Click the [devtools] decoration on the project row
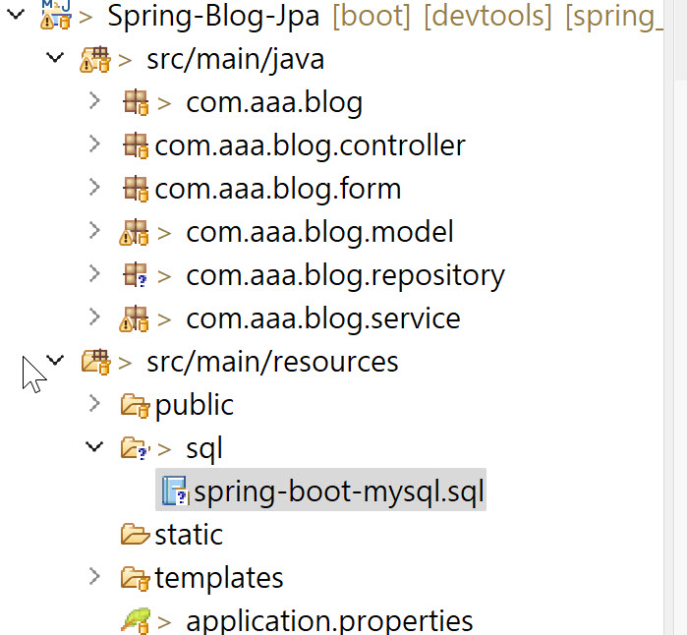The width and height of the screenshot is (687, 635). pos(487,16)
